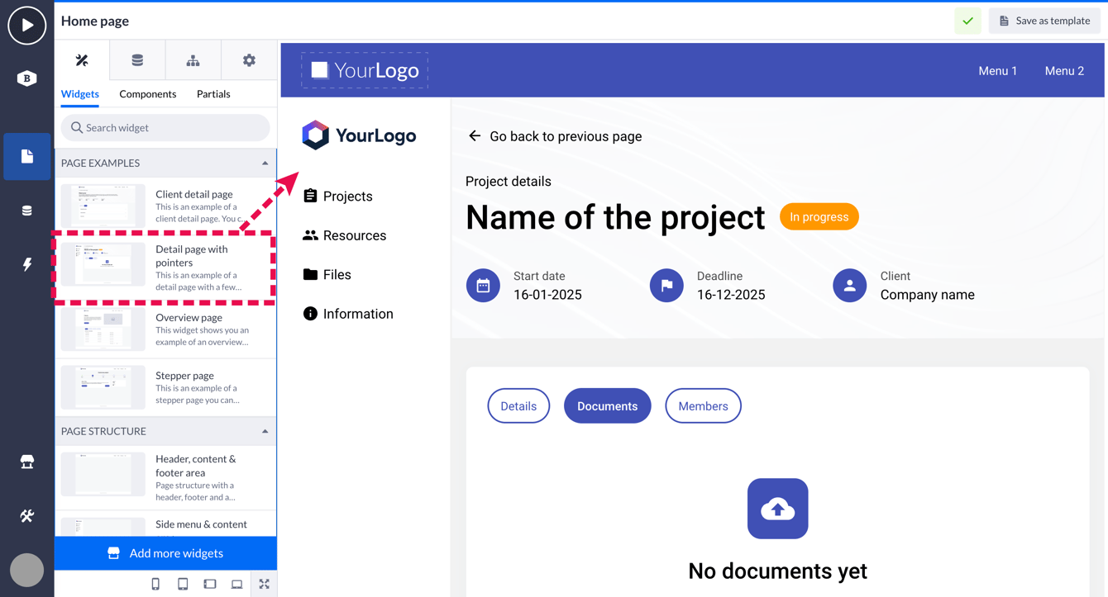The height and width of the screenshot is (597, 1108).
Task: Switch preview to tablet view
Action: point(183,584)
